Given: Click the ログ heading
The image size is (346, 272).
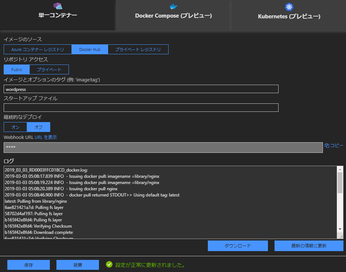Looking at the screenshot, I should click(x=9, y=161).
